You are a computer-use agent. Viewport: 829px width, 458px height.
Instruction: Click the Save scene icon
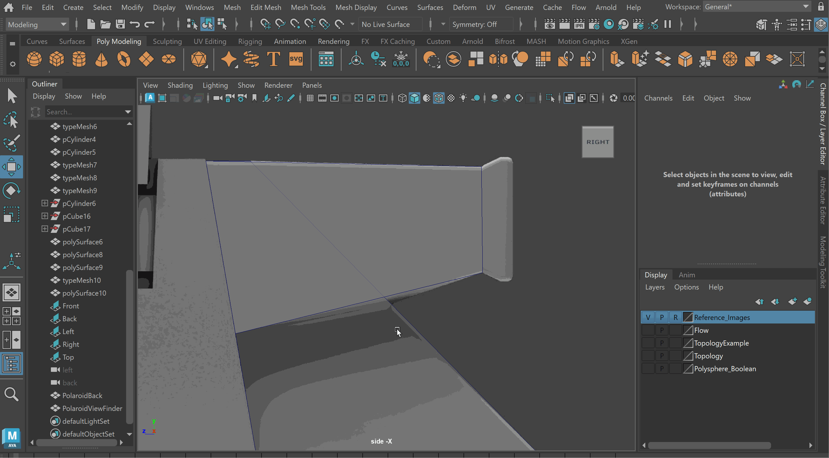point(120,24)
